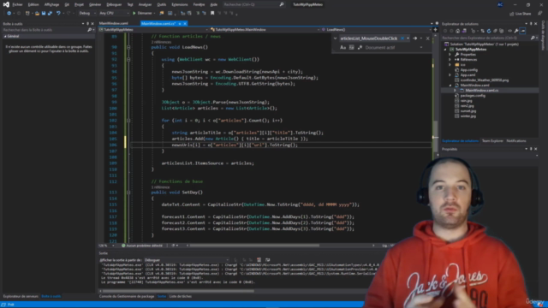
Task: Click the Save All toolbar icon
Action: 50,14
